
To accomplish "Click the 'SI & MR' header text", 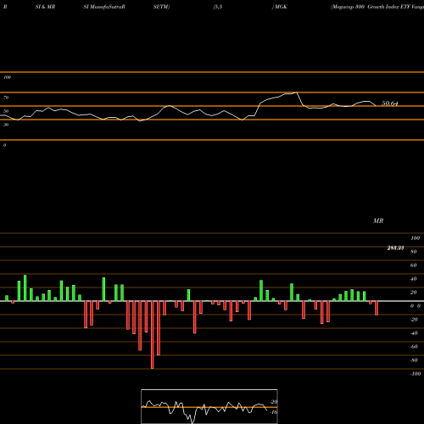I will (x=45, y=7).
